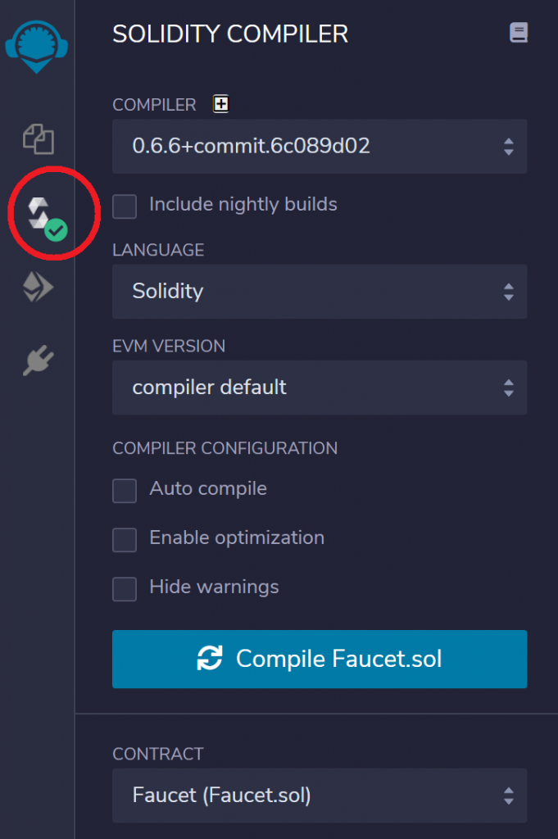Check Enable optimization option
This screenshot has height=839, width=558.
coord(125,540)
